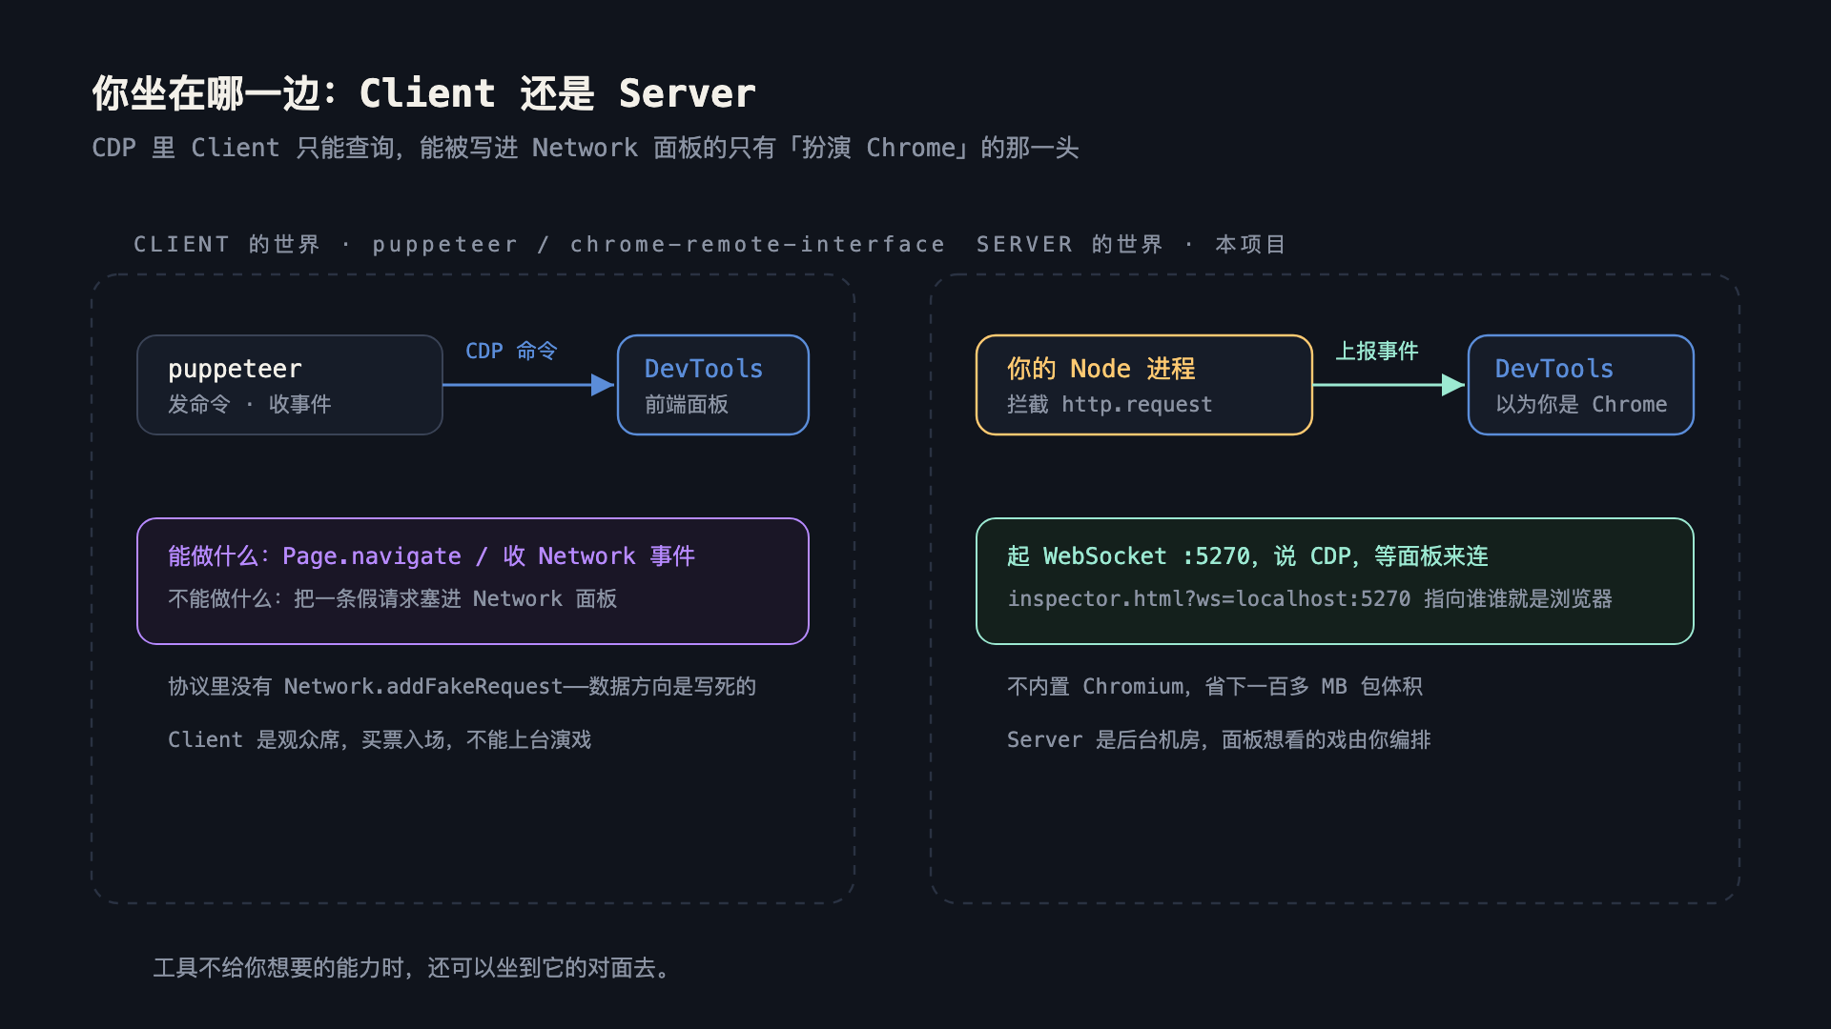Select the puppeteer 发命令 · 收事件 box
The width and height of the screenshot is (1831, 1029).
click(x=290, y=385)
